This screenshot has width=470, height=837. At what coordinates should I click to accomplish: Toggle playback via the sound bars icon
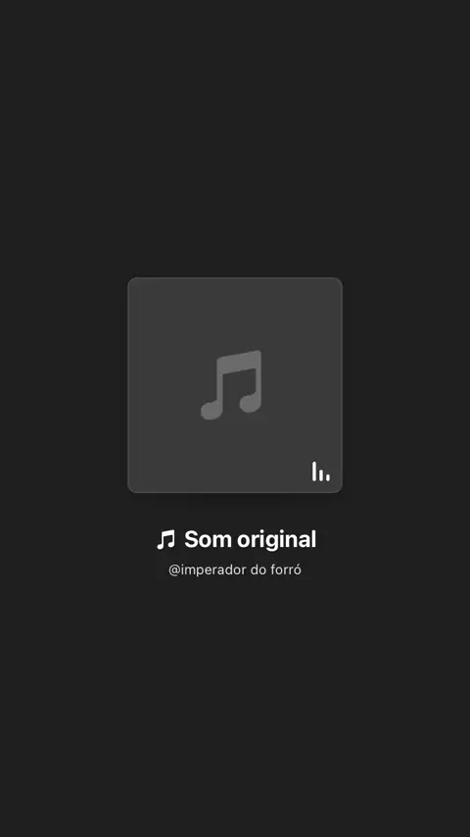coord(320,471)
